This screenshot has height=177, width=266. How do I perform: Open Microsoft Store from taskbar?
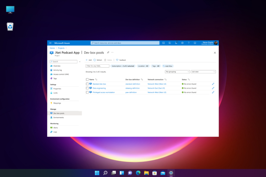[x=154, y=173]
